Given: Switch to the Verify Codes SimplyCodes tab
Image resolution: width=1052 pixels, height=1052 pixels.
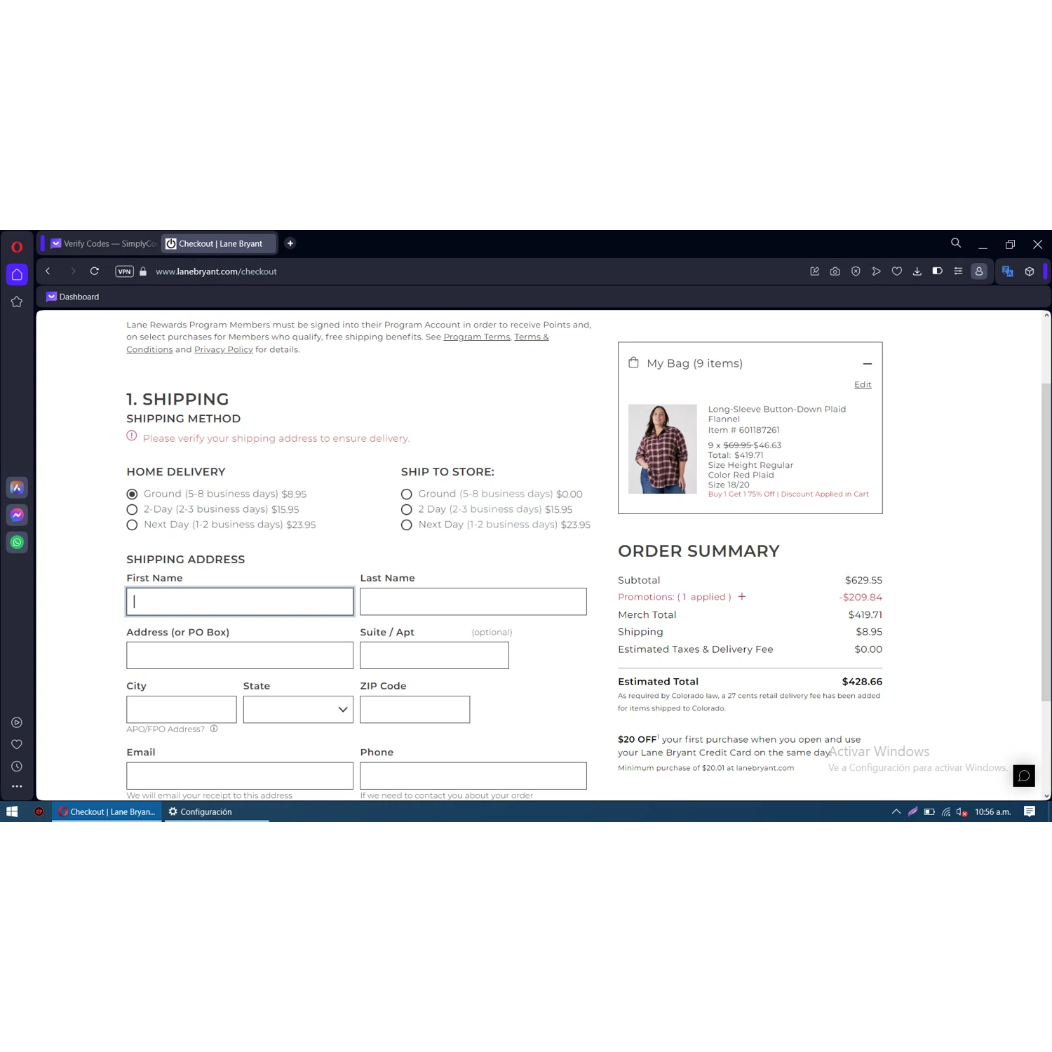Looking at the screenshot, I should [104, 243].
